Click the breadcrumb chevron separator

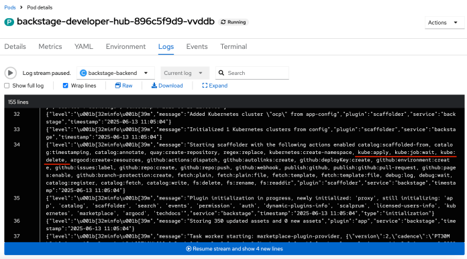(21, 7)
